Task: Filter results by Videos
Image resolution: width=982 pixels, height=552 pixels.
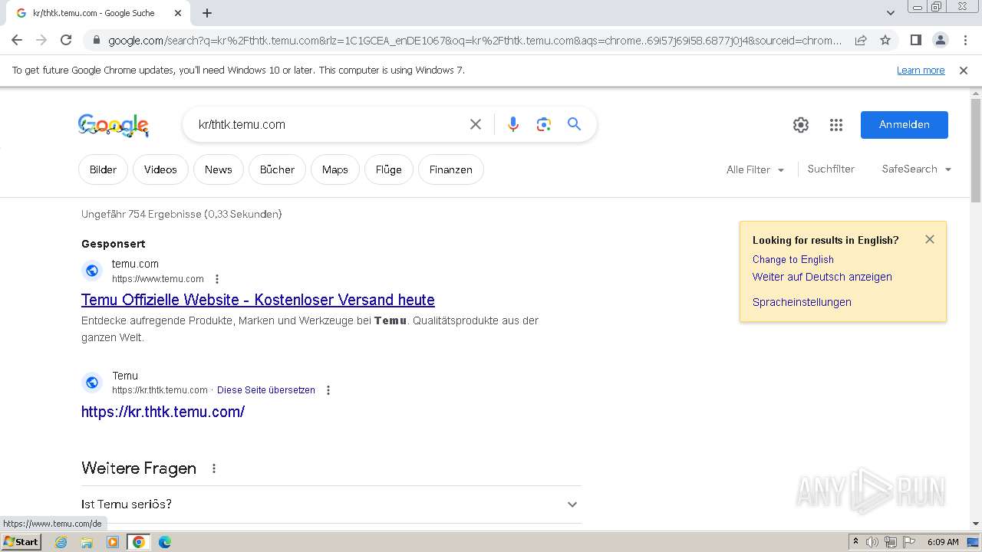Action: tap(160, 169)
